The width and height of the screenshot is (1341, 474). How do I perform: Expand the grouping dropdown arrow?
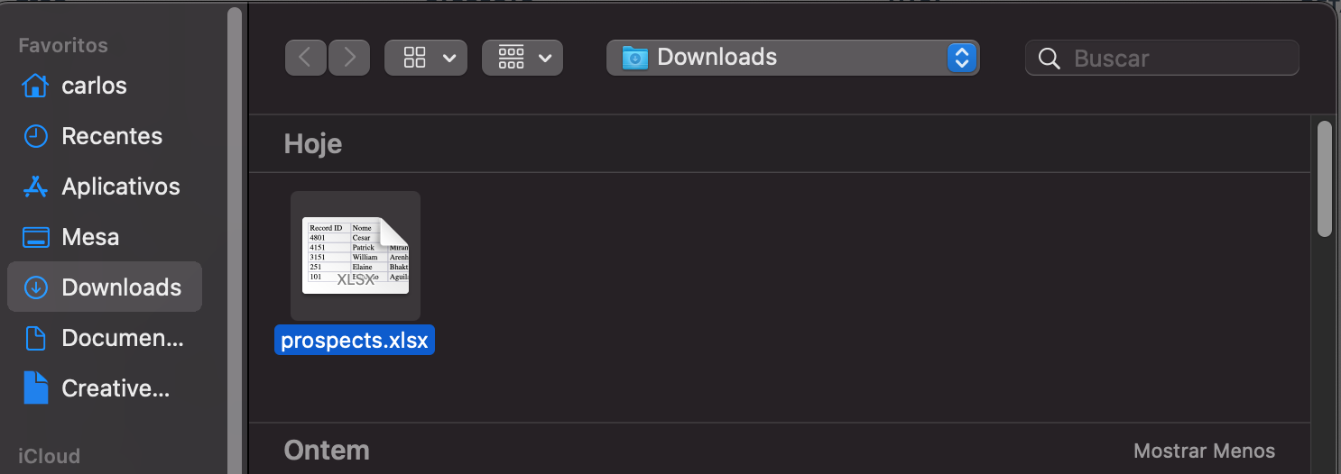tap(544, 58)
